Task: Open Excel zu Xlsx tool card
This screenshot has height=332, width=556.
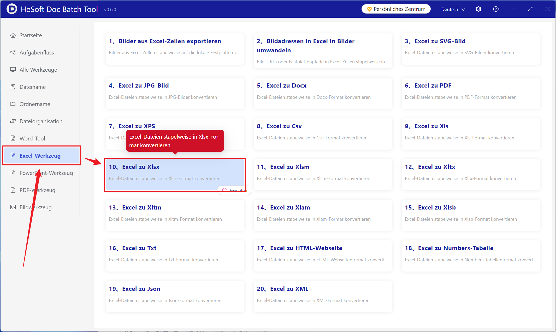Action: click(175, 174)
